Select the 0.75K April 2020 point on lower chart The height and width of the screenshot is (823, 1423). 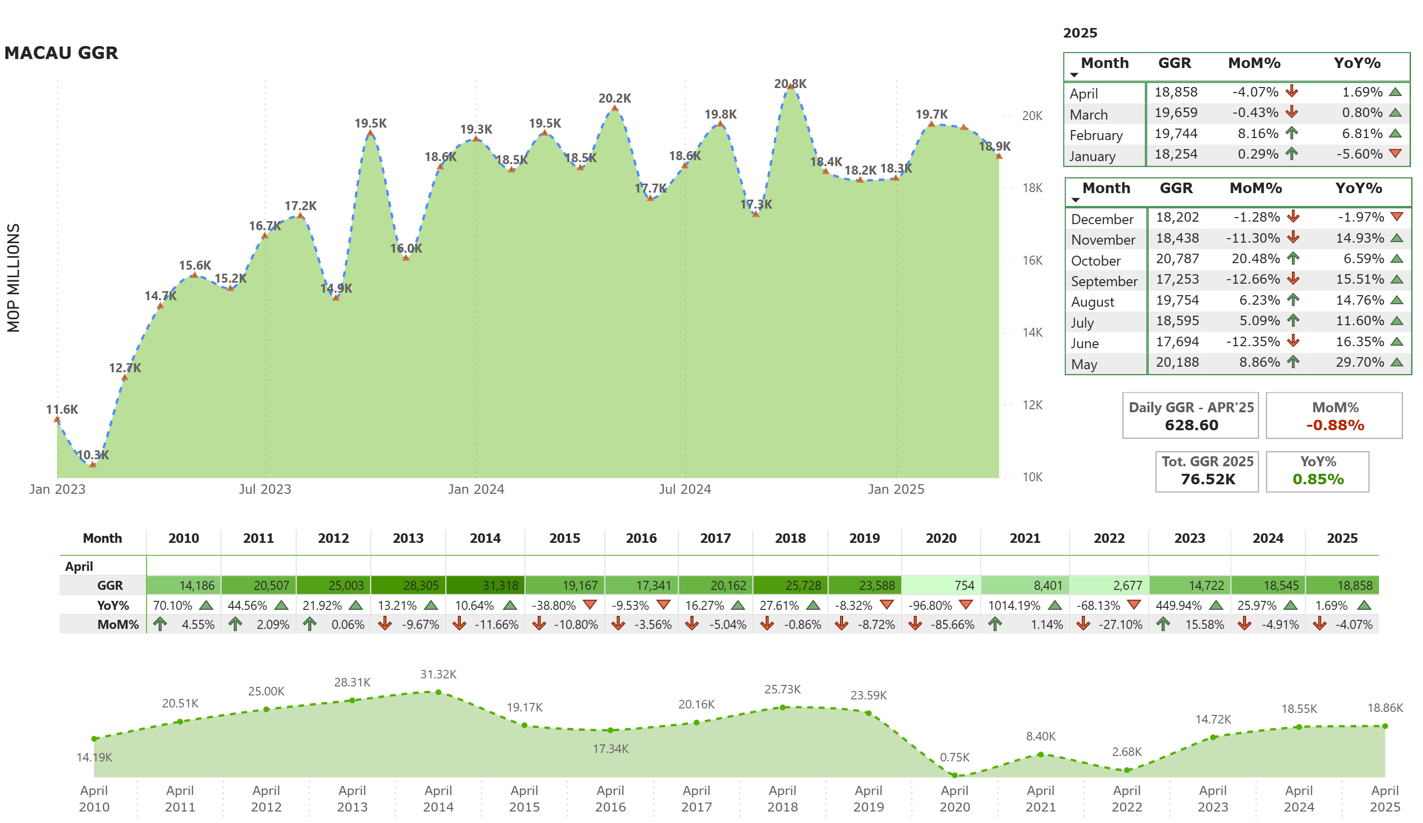pyautogui.click(x=954, y=775)
